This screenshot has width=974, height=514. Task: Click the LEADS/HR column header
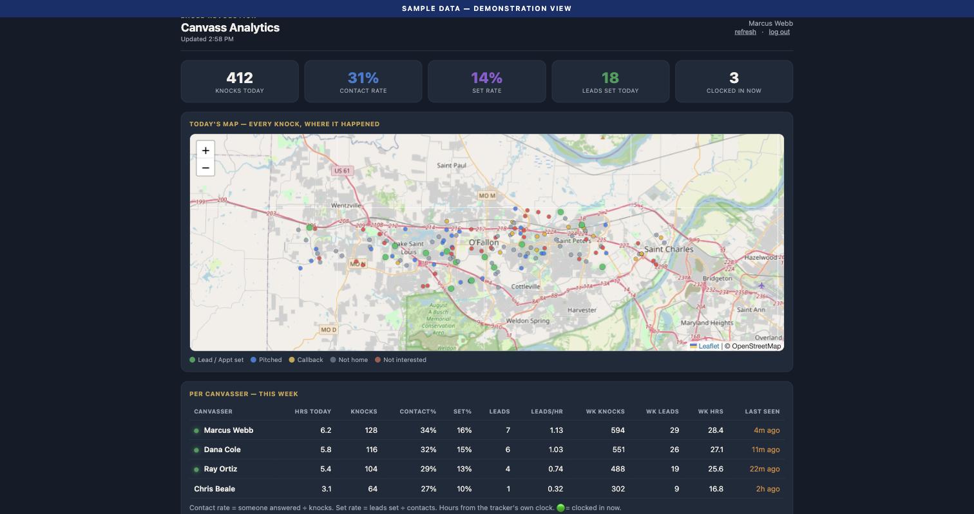click(x=547, y=412)
